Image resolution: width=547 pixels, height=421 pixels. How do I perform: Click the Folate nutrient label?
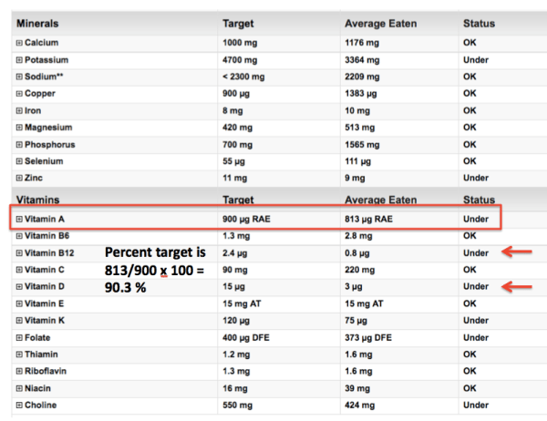40,337
